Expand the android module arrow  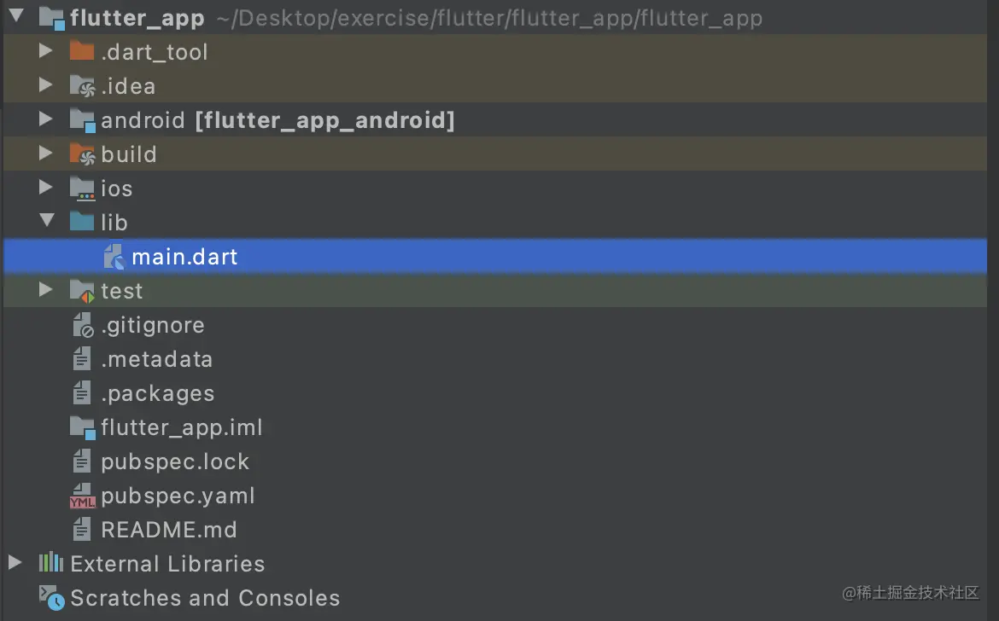tap(46, 120)
